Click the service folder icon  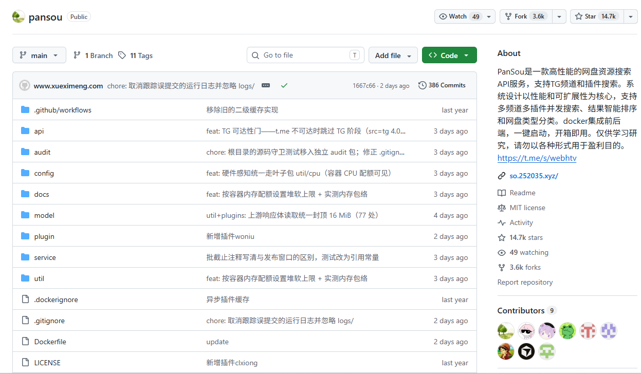pyautogui.click(x=25, y=257)
